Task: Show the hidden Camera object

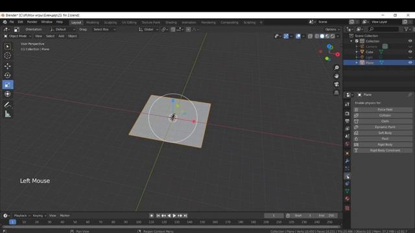Action: (x=410, y=47)
